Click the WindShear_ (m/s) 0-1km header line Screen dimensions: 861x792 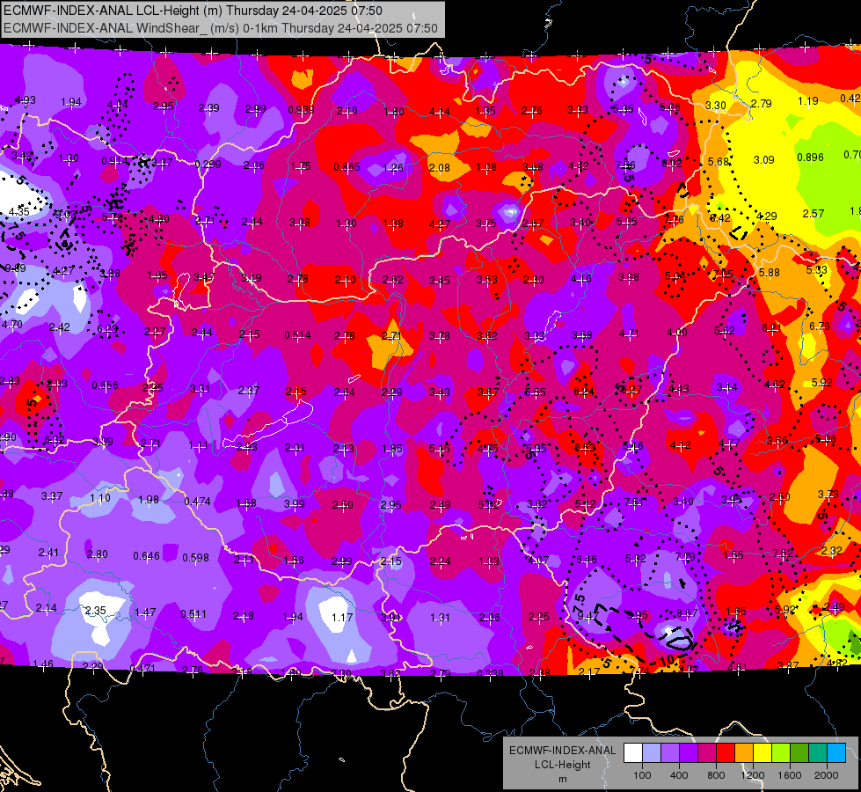pos(220,28)
